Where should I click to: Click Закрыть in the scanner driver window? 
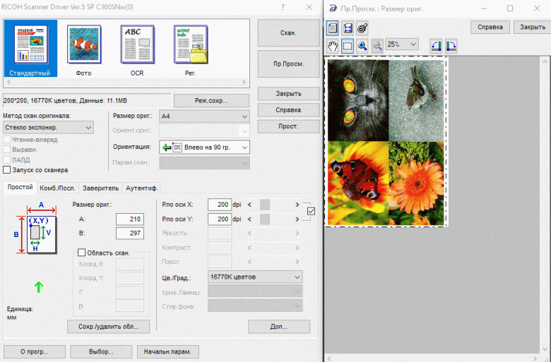point(288,94)
